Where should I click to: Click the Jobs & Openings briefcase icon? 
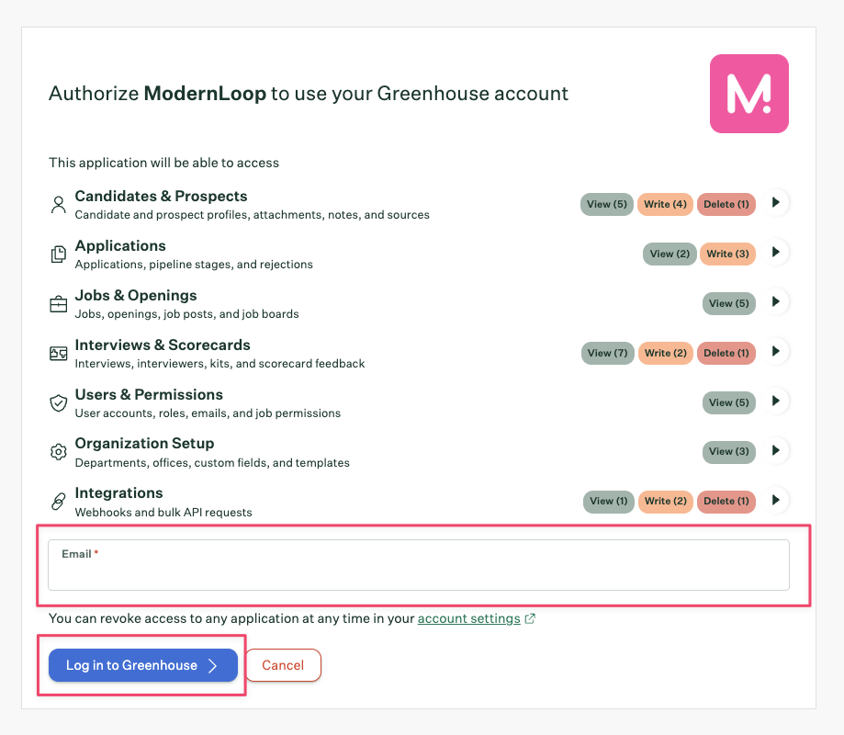coord(58,304)
